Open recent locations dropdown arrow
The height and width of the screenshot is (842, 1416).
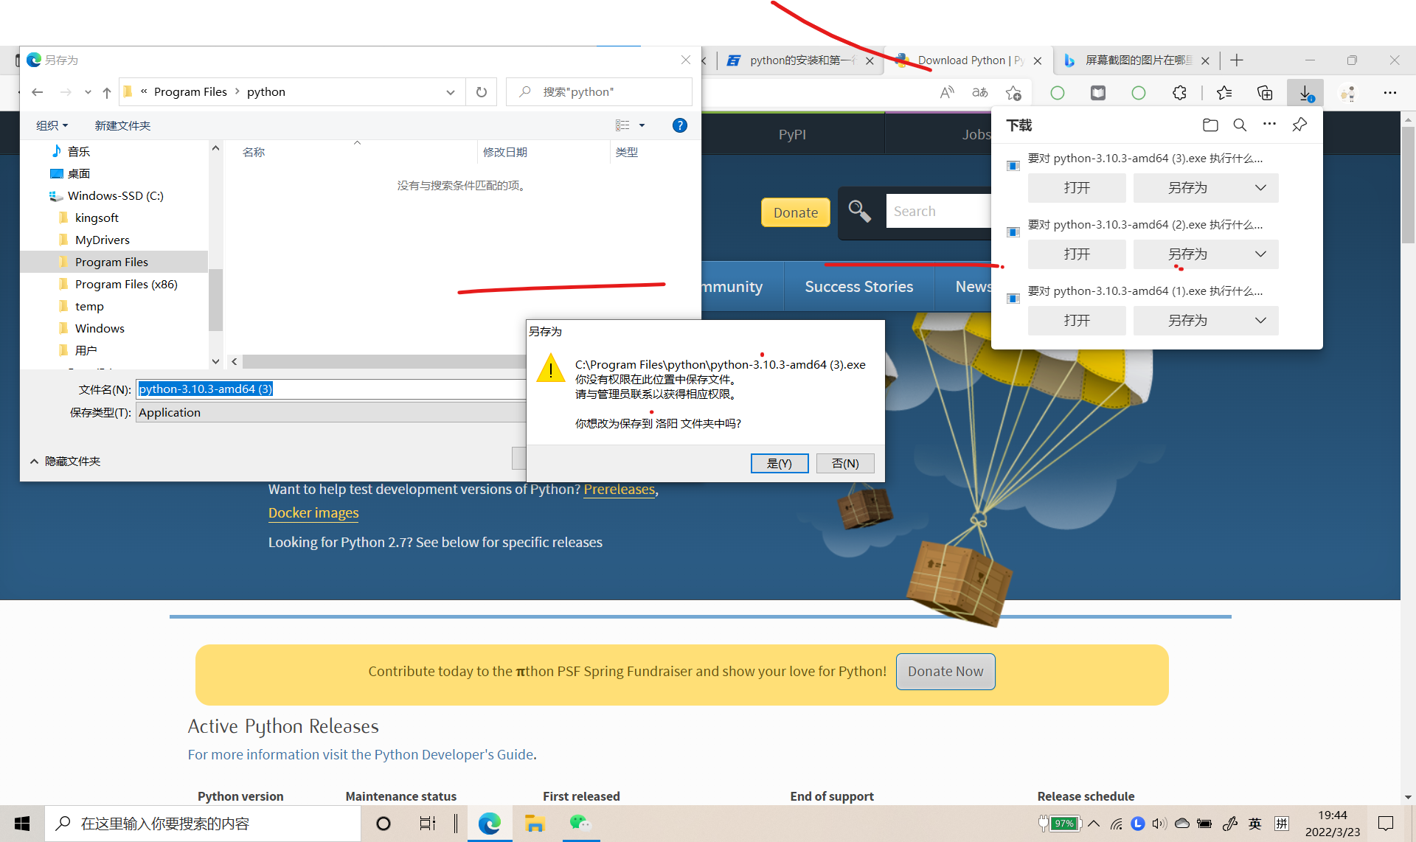pyautogui.click(x=88, y=92)
